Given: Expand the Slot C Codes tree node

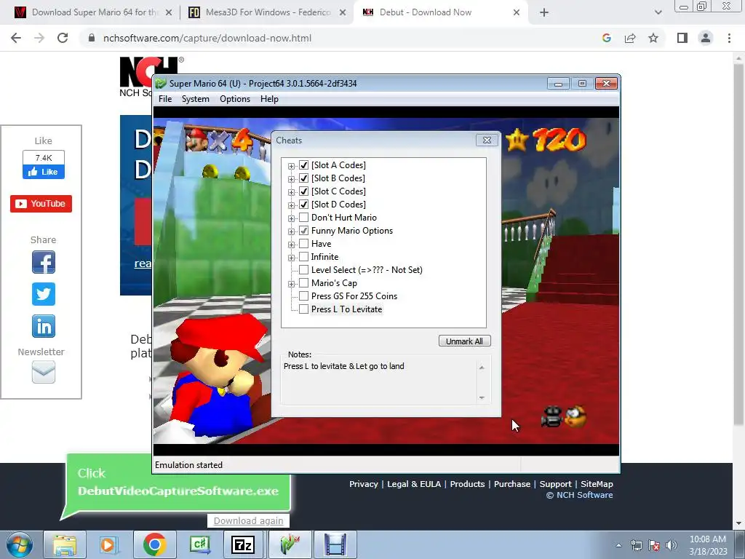Looking at the screenshot, I should [291, 192].
